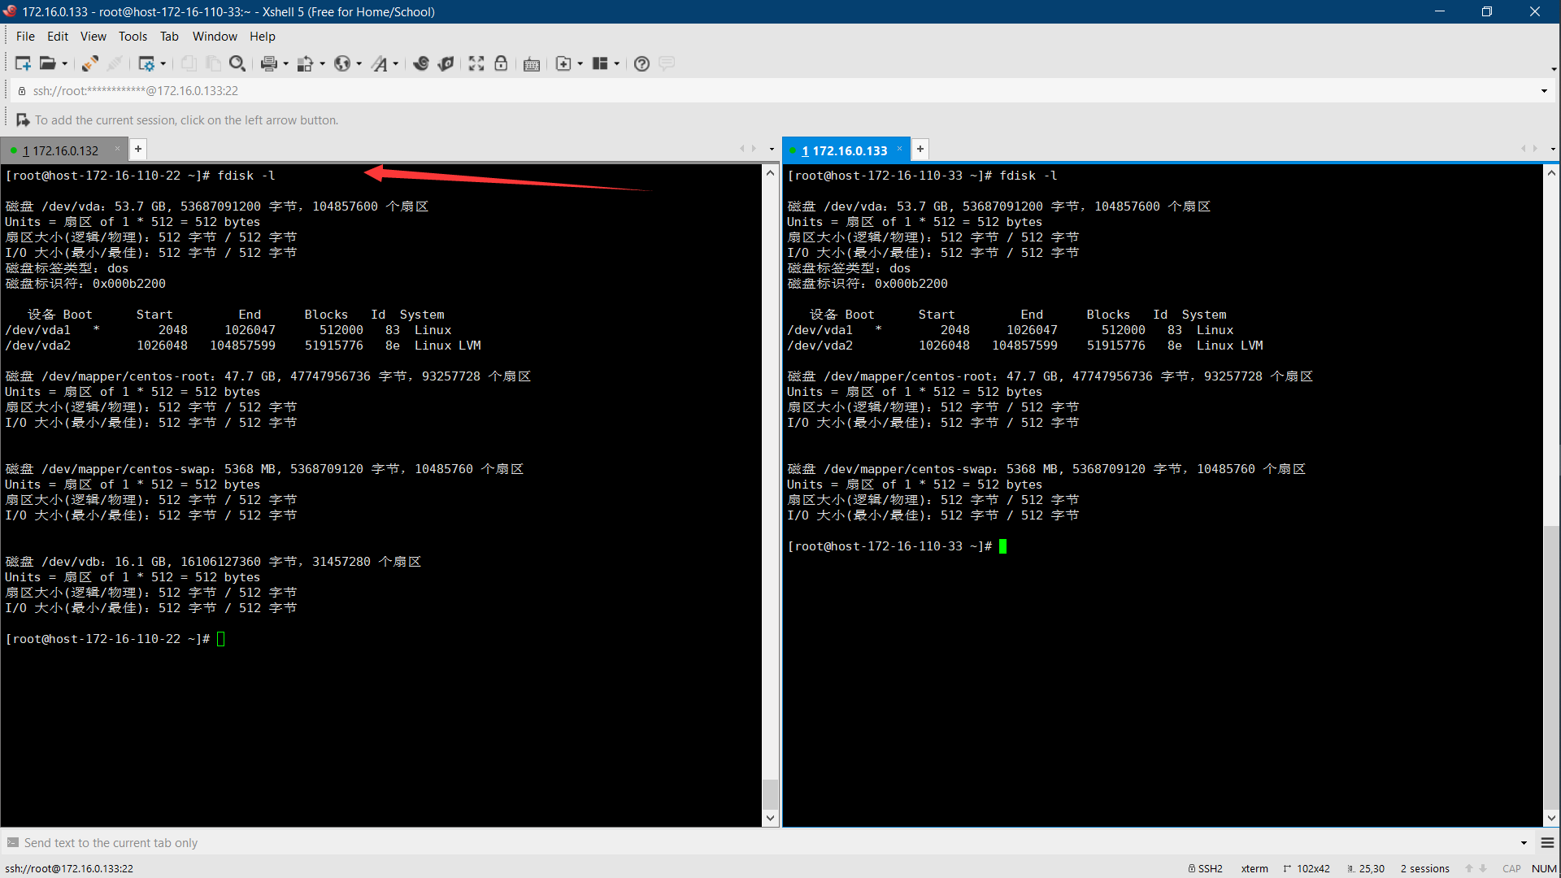The image size is (1561, 878).
Task: Expand compose bar target dropdown arrow
Action: tap(1524, 843)
